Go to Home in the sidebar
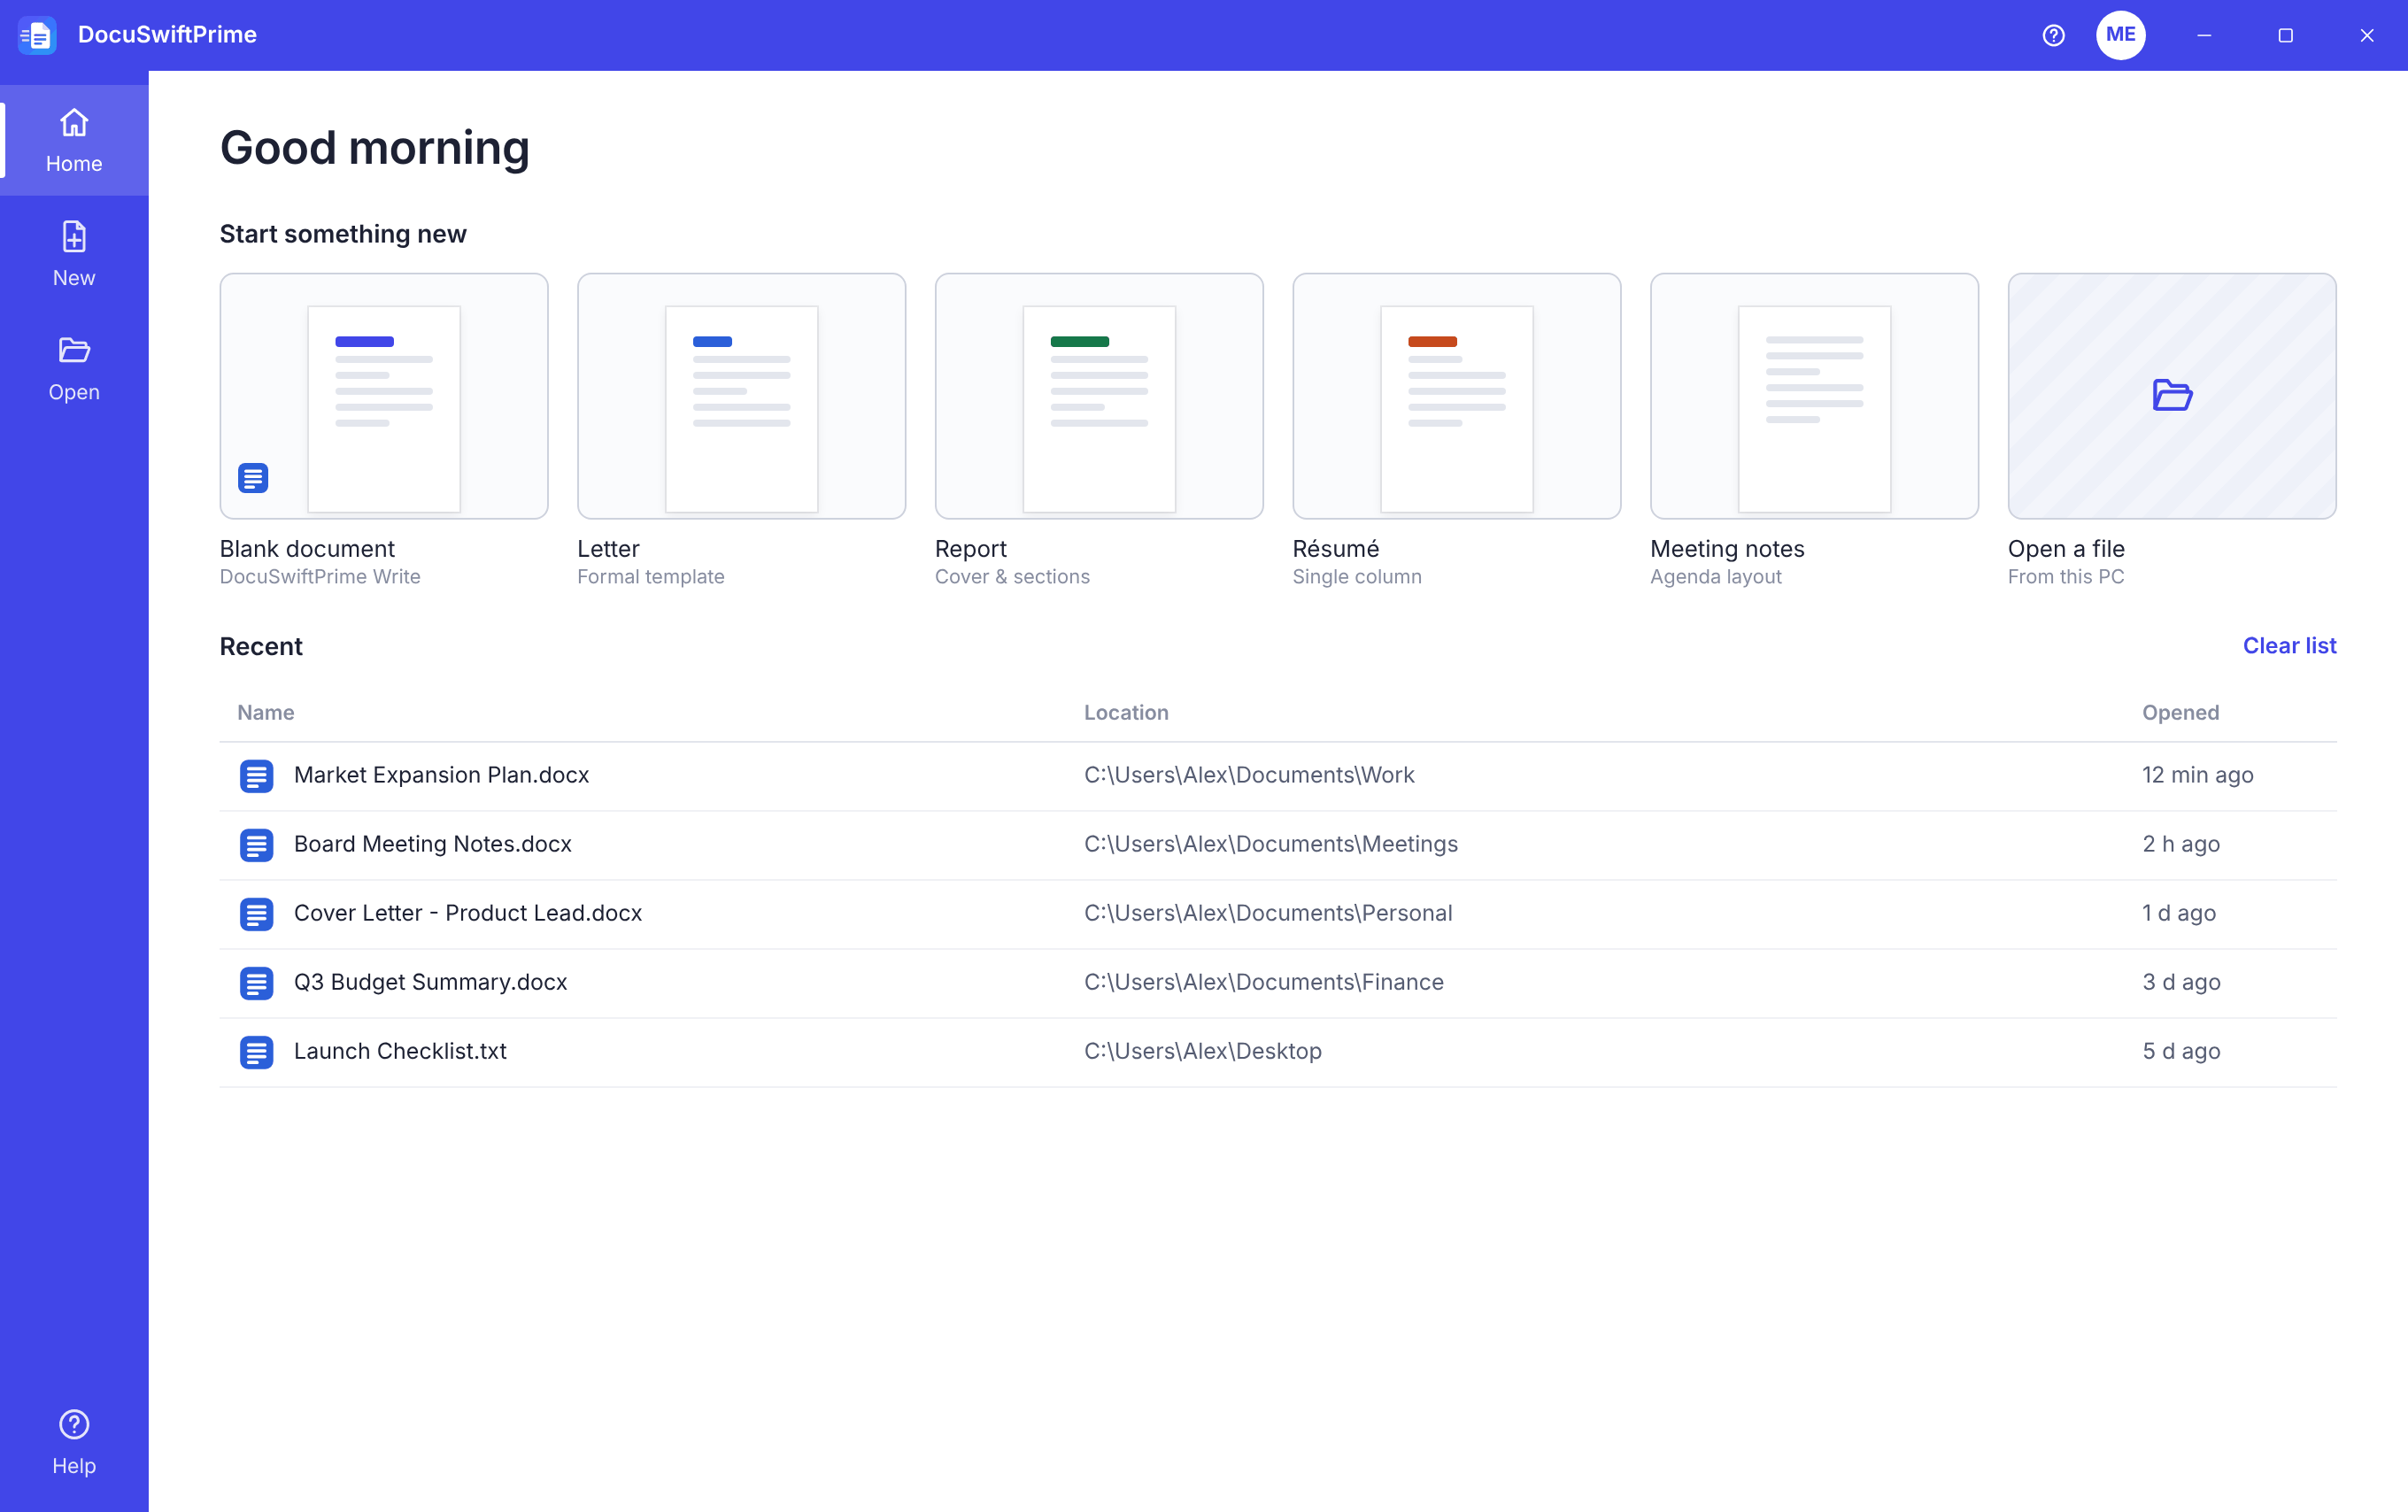This screenshot has height=1512, width=2408. 74,140
